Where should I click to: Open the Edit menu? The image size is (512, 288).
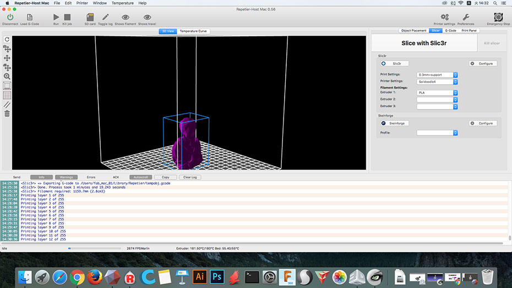68,3
